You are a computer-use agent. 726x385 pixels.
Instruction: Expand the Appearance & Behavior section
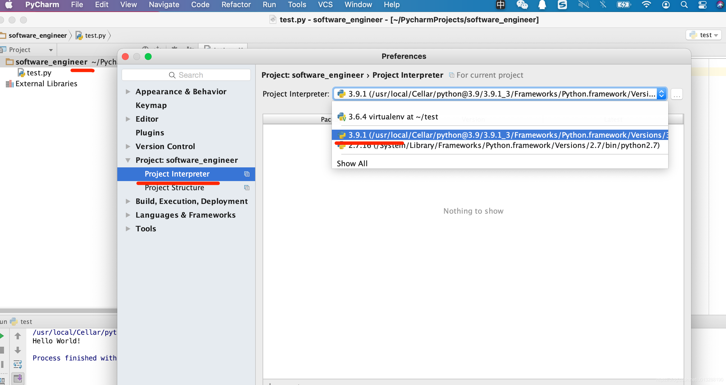point(128,91)
